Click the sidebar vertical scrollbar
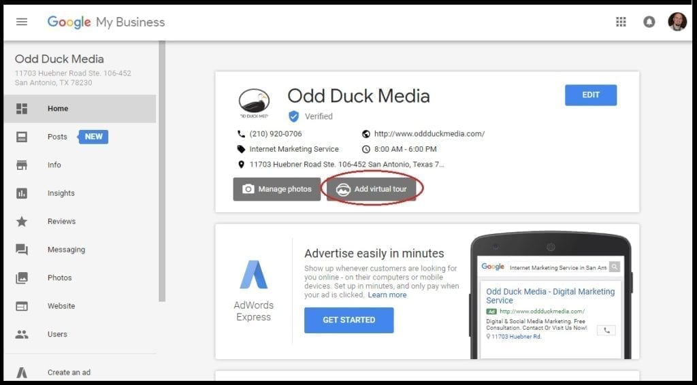This screenshot has width=697, height=385. coord(162,171)
